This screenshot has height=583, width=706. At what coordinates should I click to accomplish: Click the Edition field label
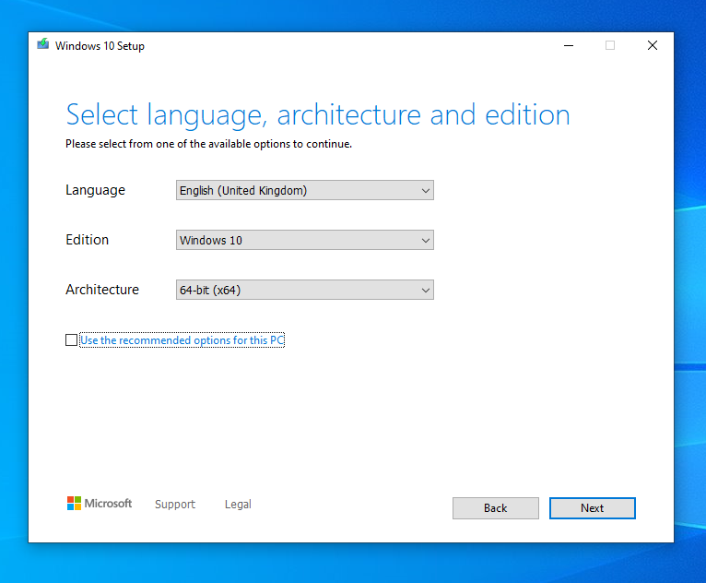click(88, 240)
